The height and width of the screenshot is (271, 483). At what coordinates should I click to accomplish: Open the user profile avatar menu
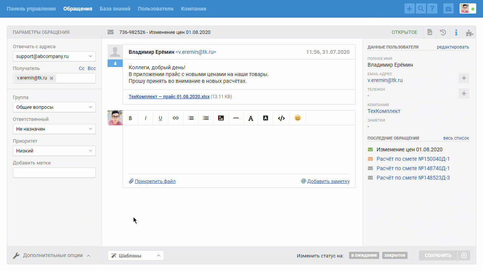[468, 9]
